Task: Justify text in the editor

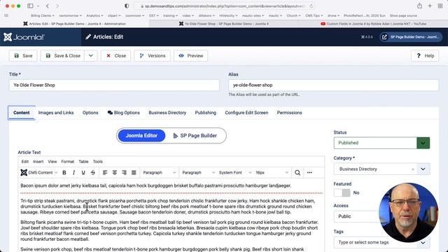Action: (x=134, y=173)
